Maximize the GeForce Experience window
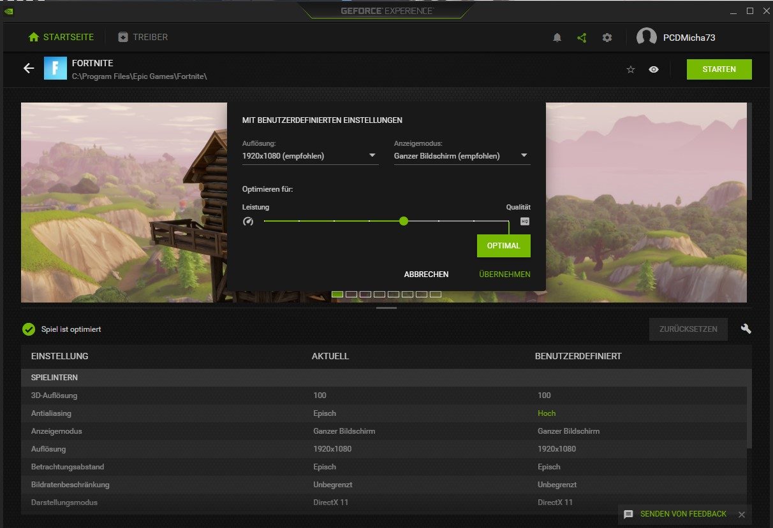 (x=750, y=11)
